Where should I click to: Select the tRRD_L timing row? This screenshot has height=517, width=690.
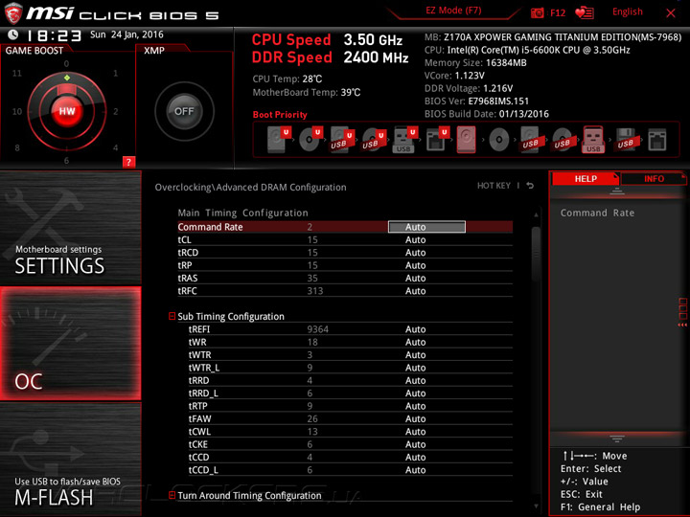(351, 393)
